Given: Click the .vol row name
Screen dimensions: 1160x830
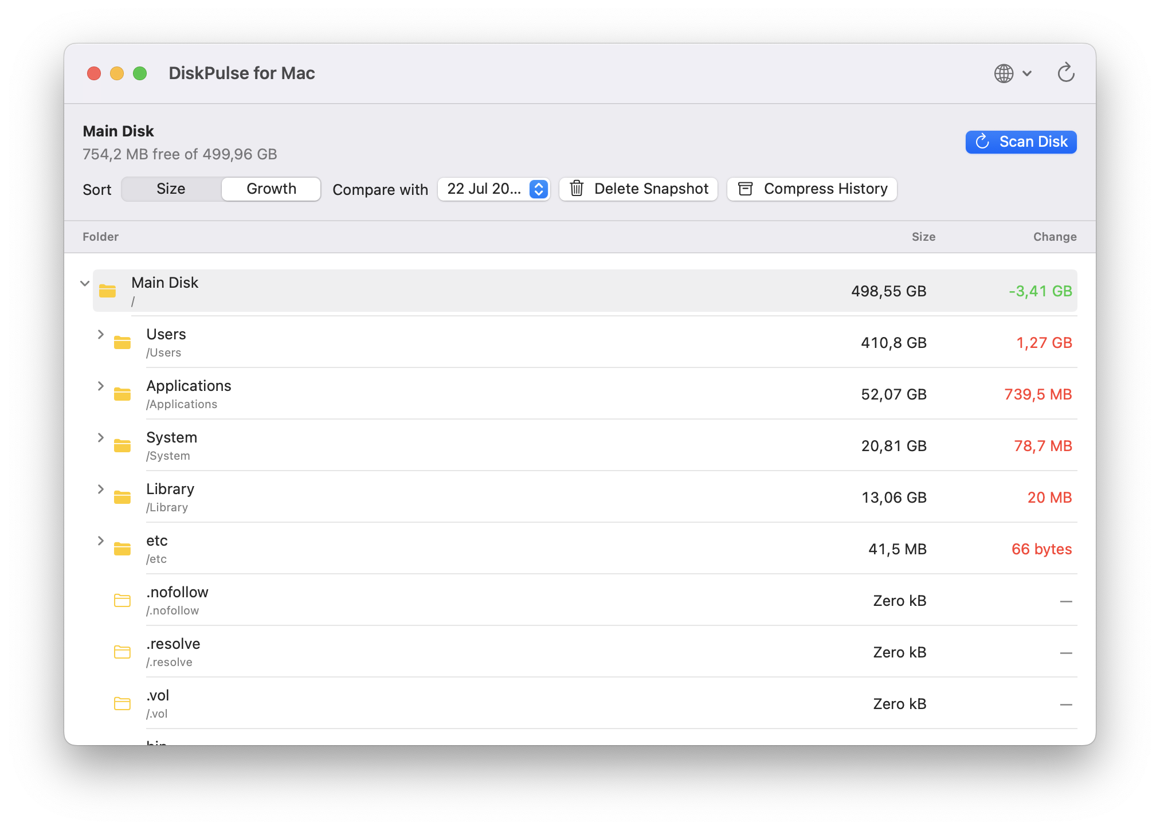Looking at the screenshot, I should (158, 695).
